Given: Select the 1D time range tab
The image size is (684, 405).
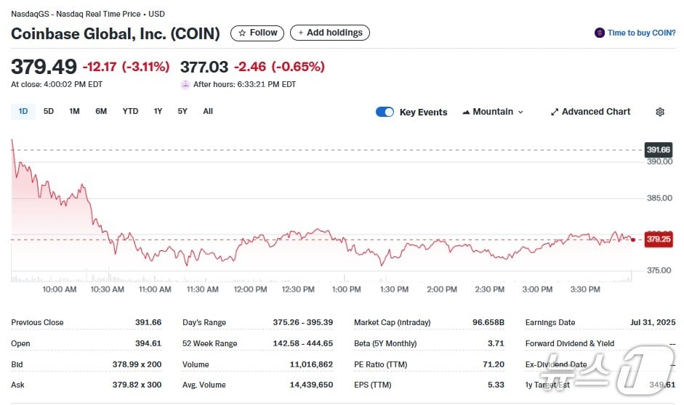Looking at the screenshot, I should pos(23,111).
